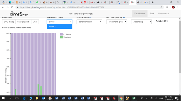
Task: Click the info icon next to Sort Samples By
Action: point(124,17)
